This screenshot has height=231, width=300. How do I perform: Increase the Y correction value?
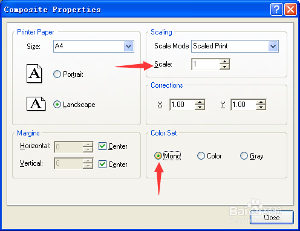pyautogui.click(x=261, y=102)
